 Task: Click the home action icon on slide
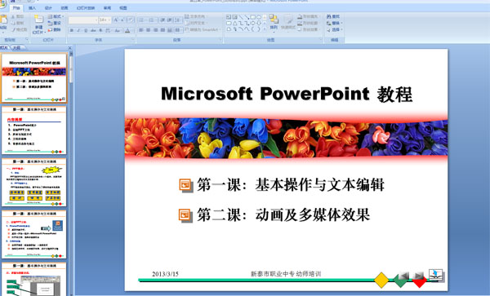[436, 275]
